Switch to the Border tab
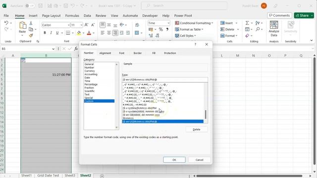The width and height of the screenshot is (317, 178). (138, 53)
